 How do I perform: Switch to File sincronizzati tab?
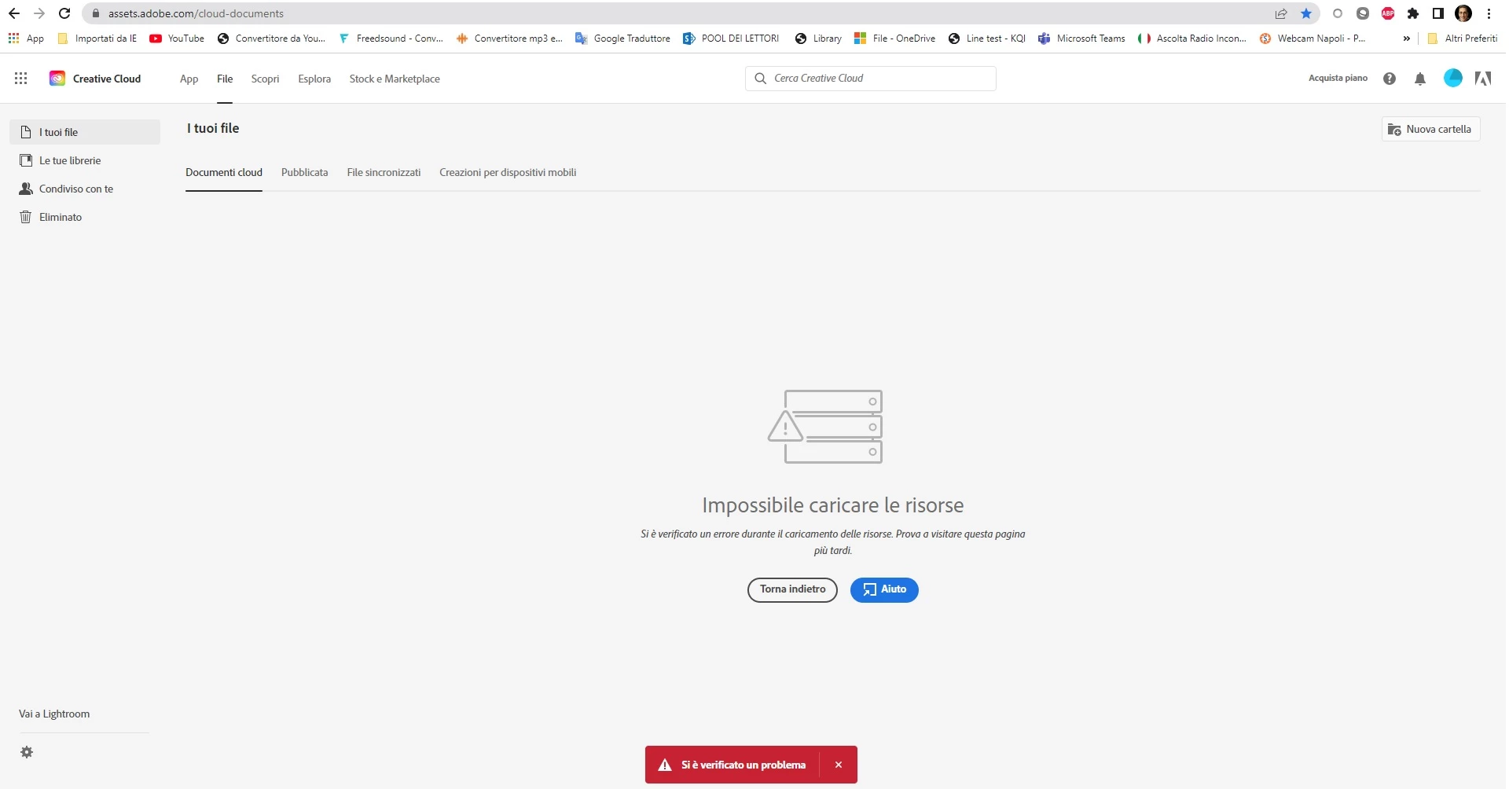tap(384, 173)
